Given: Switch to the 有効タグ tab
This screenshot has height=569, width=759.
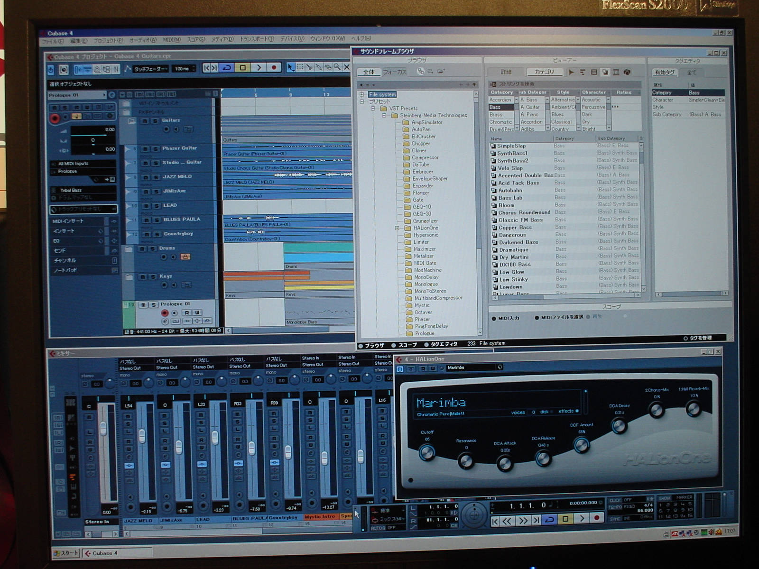Looking at the screenshot, I should click(664, 73).
